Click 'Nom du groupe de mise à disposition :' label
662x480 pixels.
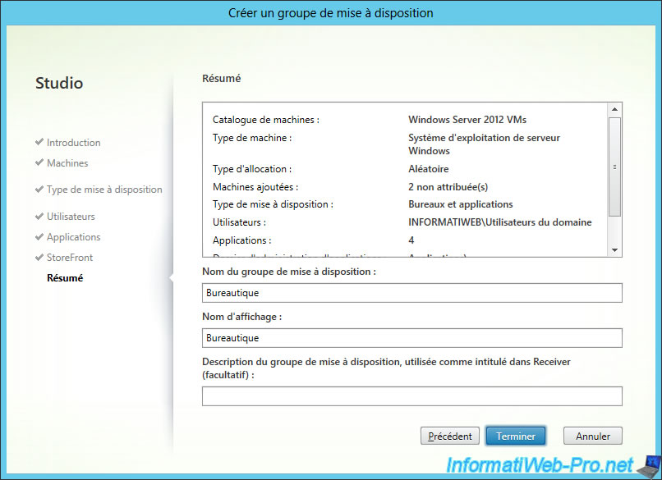[289, 272]
